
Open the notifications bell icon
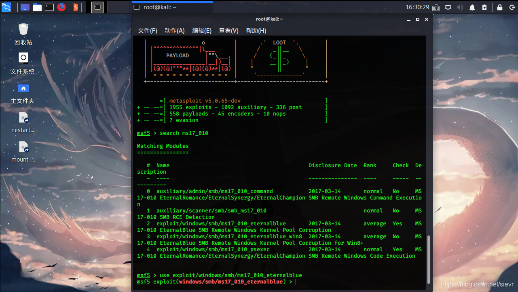point(472,7)
